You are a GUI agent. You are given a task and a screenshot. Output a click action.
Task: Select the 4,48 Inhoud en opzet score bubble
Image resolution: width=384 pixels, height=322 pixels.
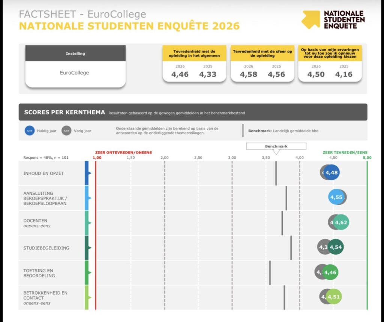pyautogui.click(x=331, y=172)
